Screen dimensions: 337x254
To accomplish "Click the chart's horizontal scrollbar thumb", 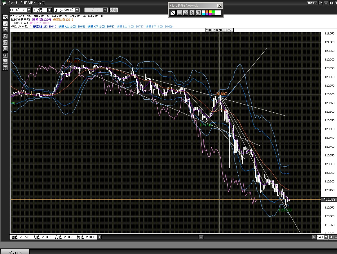I will pyautogui.click(x=201, y=237).
